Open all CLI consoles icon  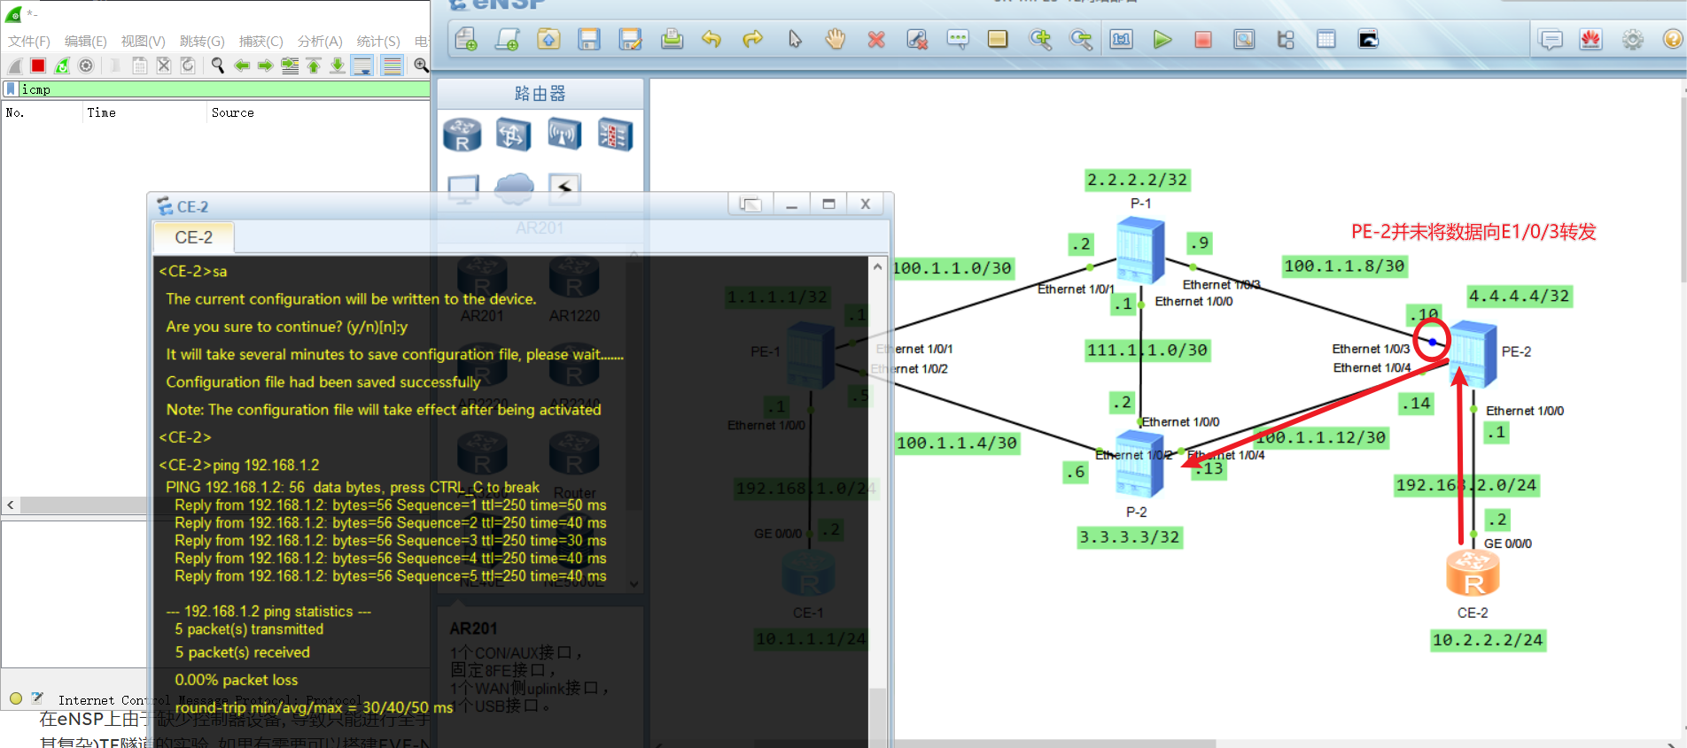click(x=1368, y=39)
